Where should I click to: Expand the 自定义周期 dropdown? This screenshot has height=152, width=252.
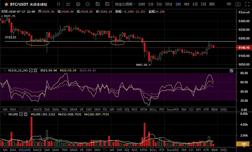point(125,4)
